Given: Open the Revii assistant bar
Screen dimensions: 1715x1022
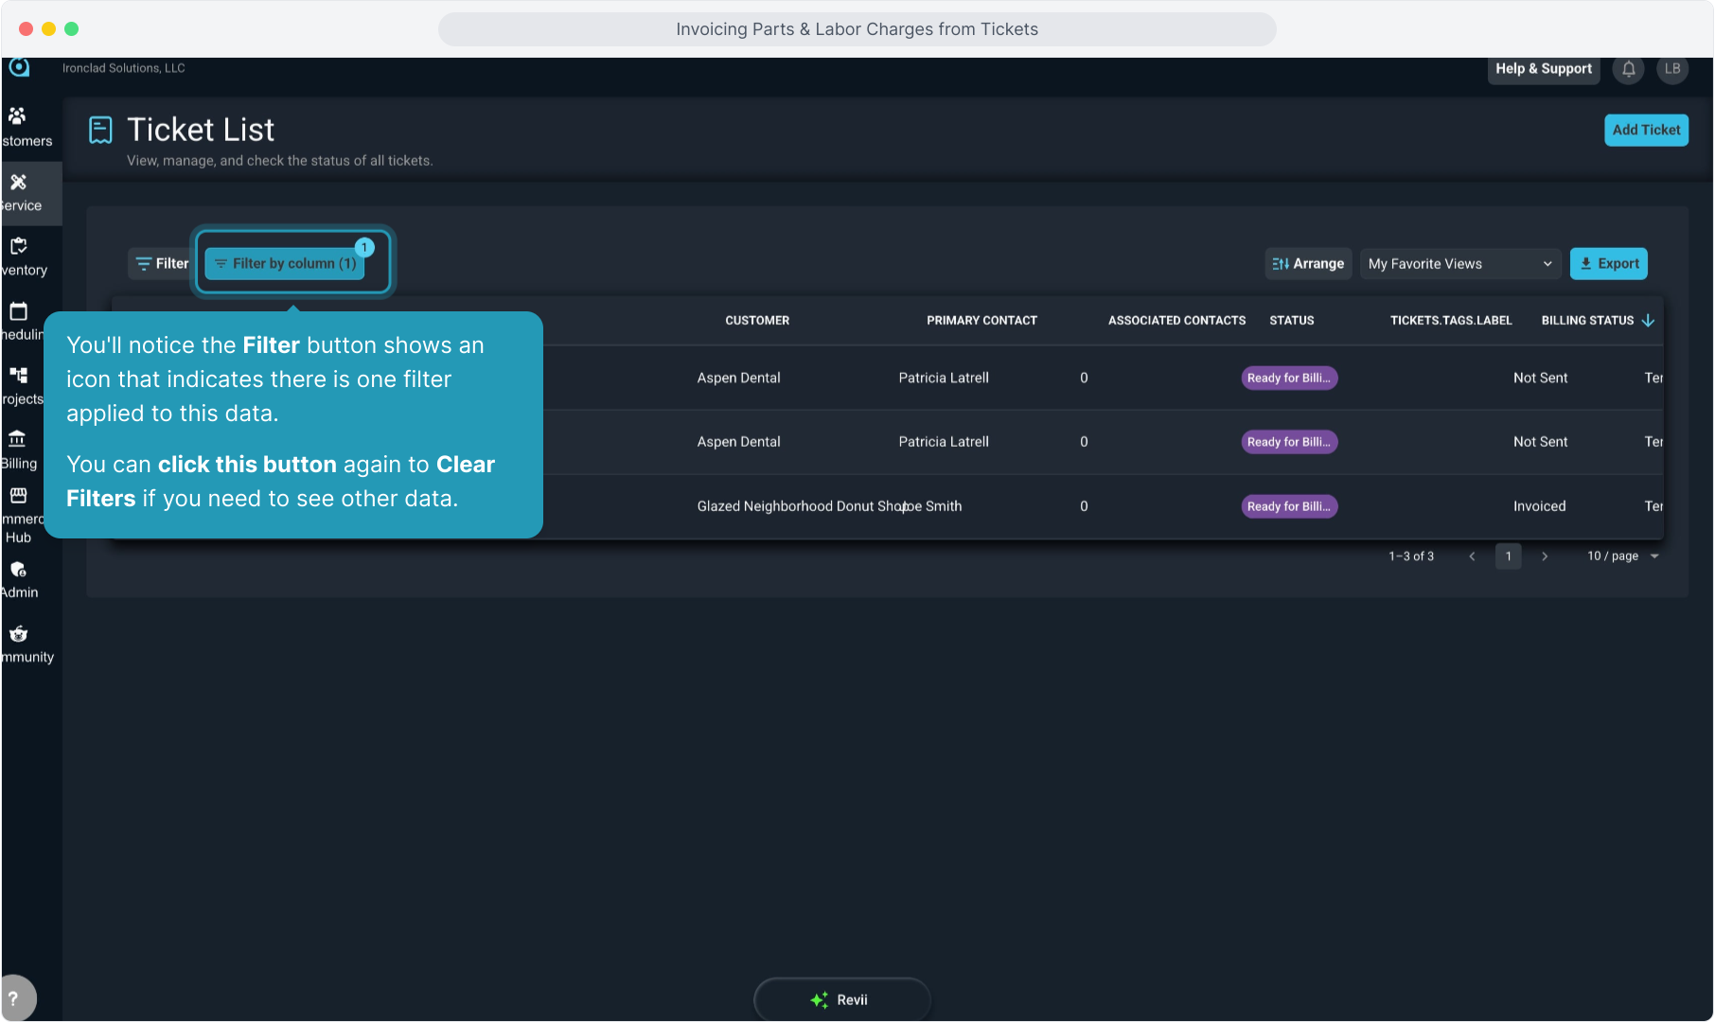Looking at the screenshot, I should click(841, 999).
